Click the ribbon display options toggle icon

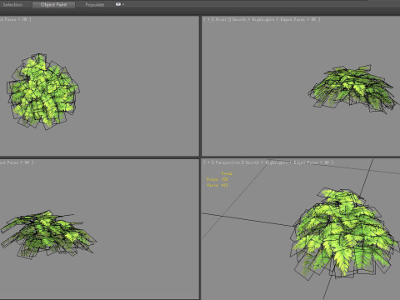coord(118,4)
